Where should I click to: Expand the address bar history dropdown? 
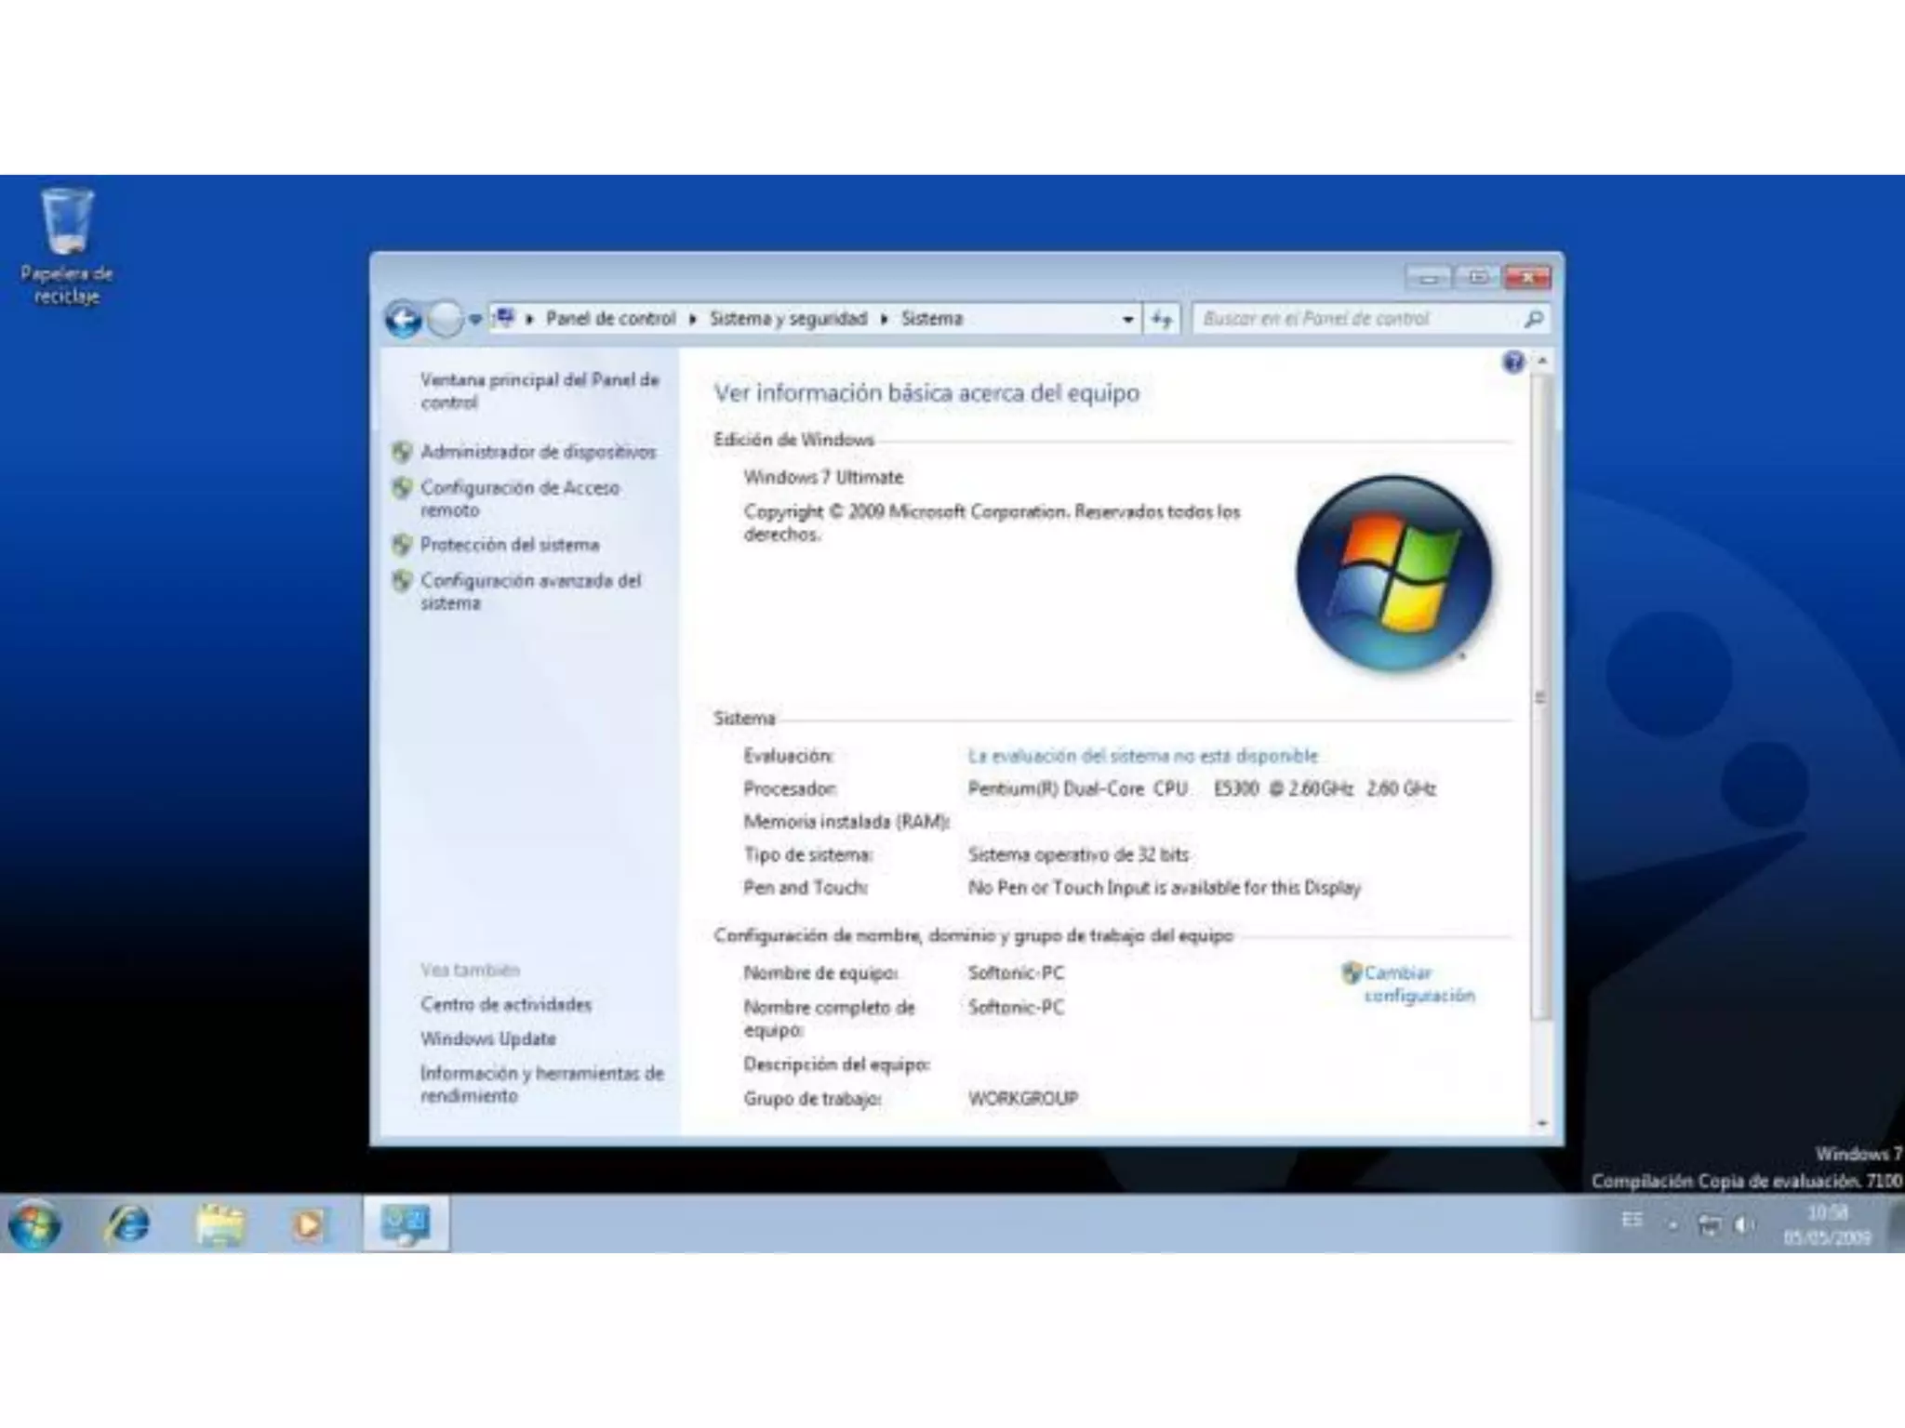pos(1127,320)
